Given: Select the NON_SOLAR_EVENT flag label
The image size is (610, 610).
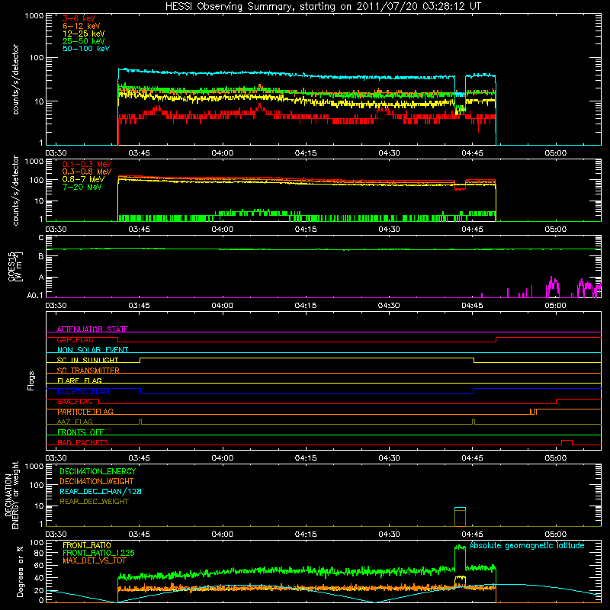Looking at the screenshot, I should (x=92, y=350).
